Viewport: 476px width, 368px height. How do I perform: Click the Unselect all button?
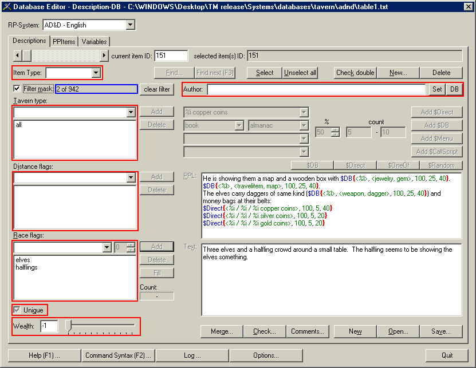pos(300,73)
